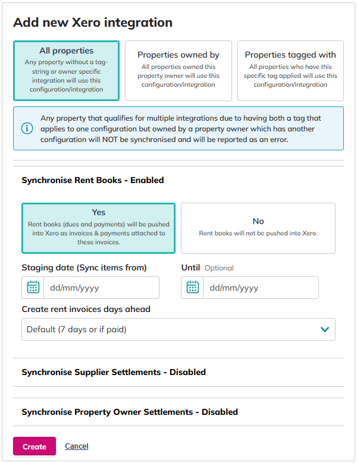Open Create rent invoices days ahead dropdown
This screenshot has width=357, height=463.
[x=178, y=329]
